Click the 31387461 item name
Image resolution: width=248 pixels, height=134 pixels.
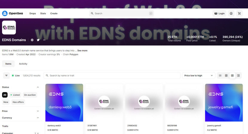click(92, 125)
